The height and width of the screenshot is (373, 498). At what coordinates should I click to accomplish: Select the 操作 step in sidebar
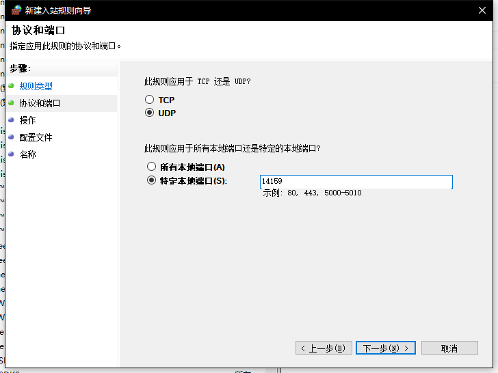pyautogui.click(x=27, y=120)
